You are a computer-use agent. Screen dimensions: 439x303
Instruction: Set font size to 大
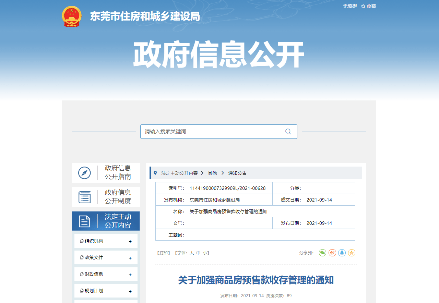(192, 253)
